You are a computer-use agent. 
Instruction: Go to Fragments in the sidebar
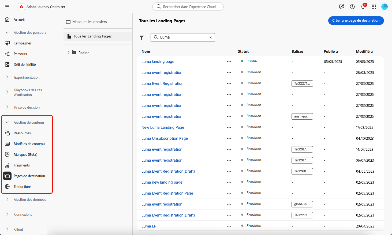[x=22, y=165]
